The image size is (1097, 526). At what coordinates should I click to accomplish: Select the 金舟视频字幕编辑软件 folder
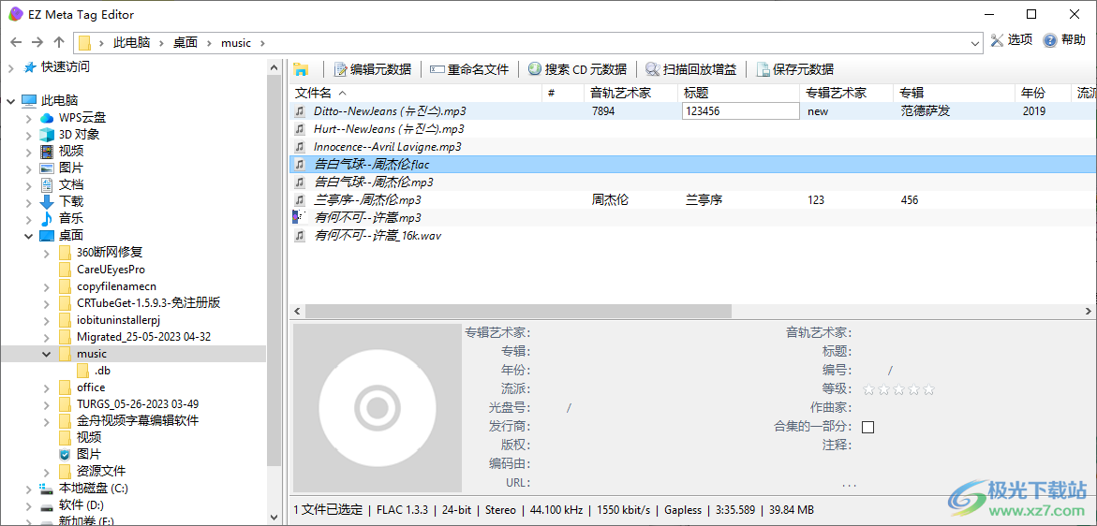(138, 420)
